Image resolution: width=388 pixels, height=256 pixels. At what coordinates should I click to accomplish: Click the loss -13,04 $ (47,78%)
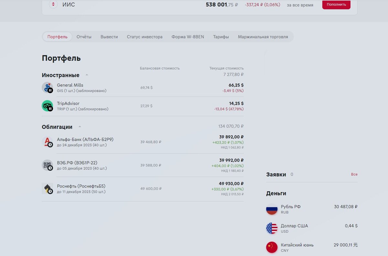pyautogui.click(x=229, y=109)
